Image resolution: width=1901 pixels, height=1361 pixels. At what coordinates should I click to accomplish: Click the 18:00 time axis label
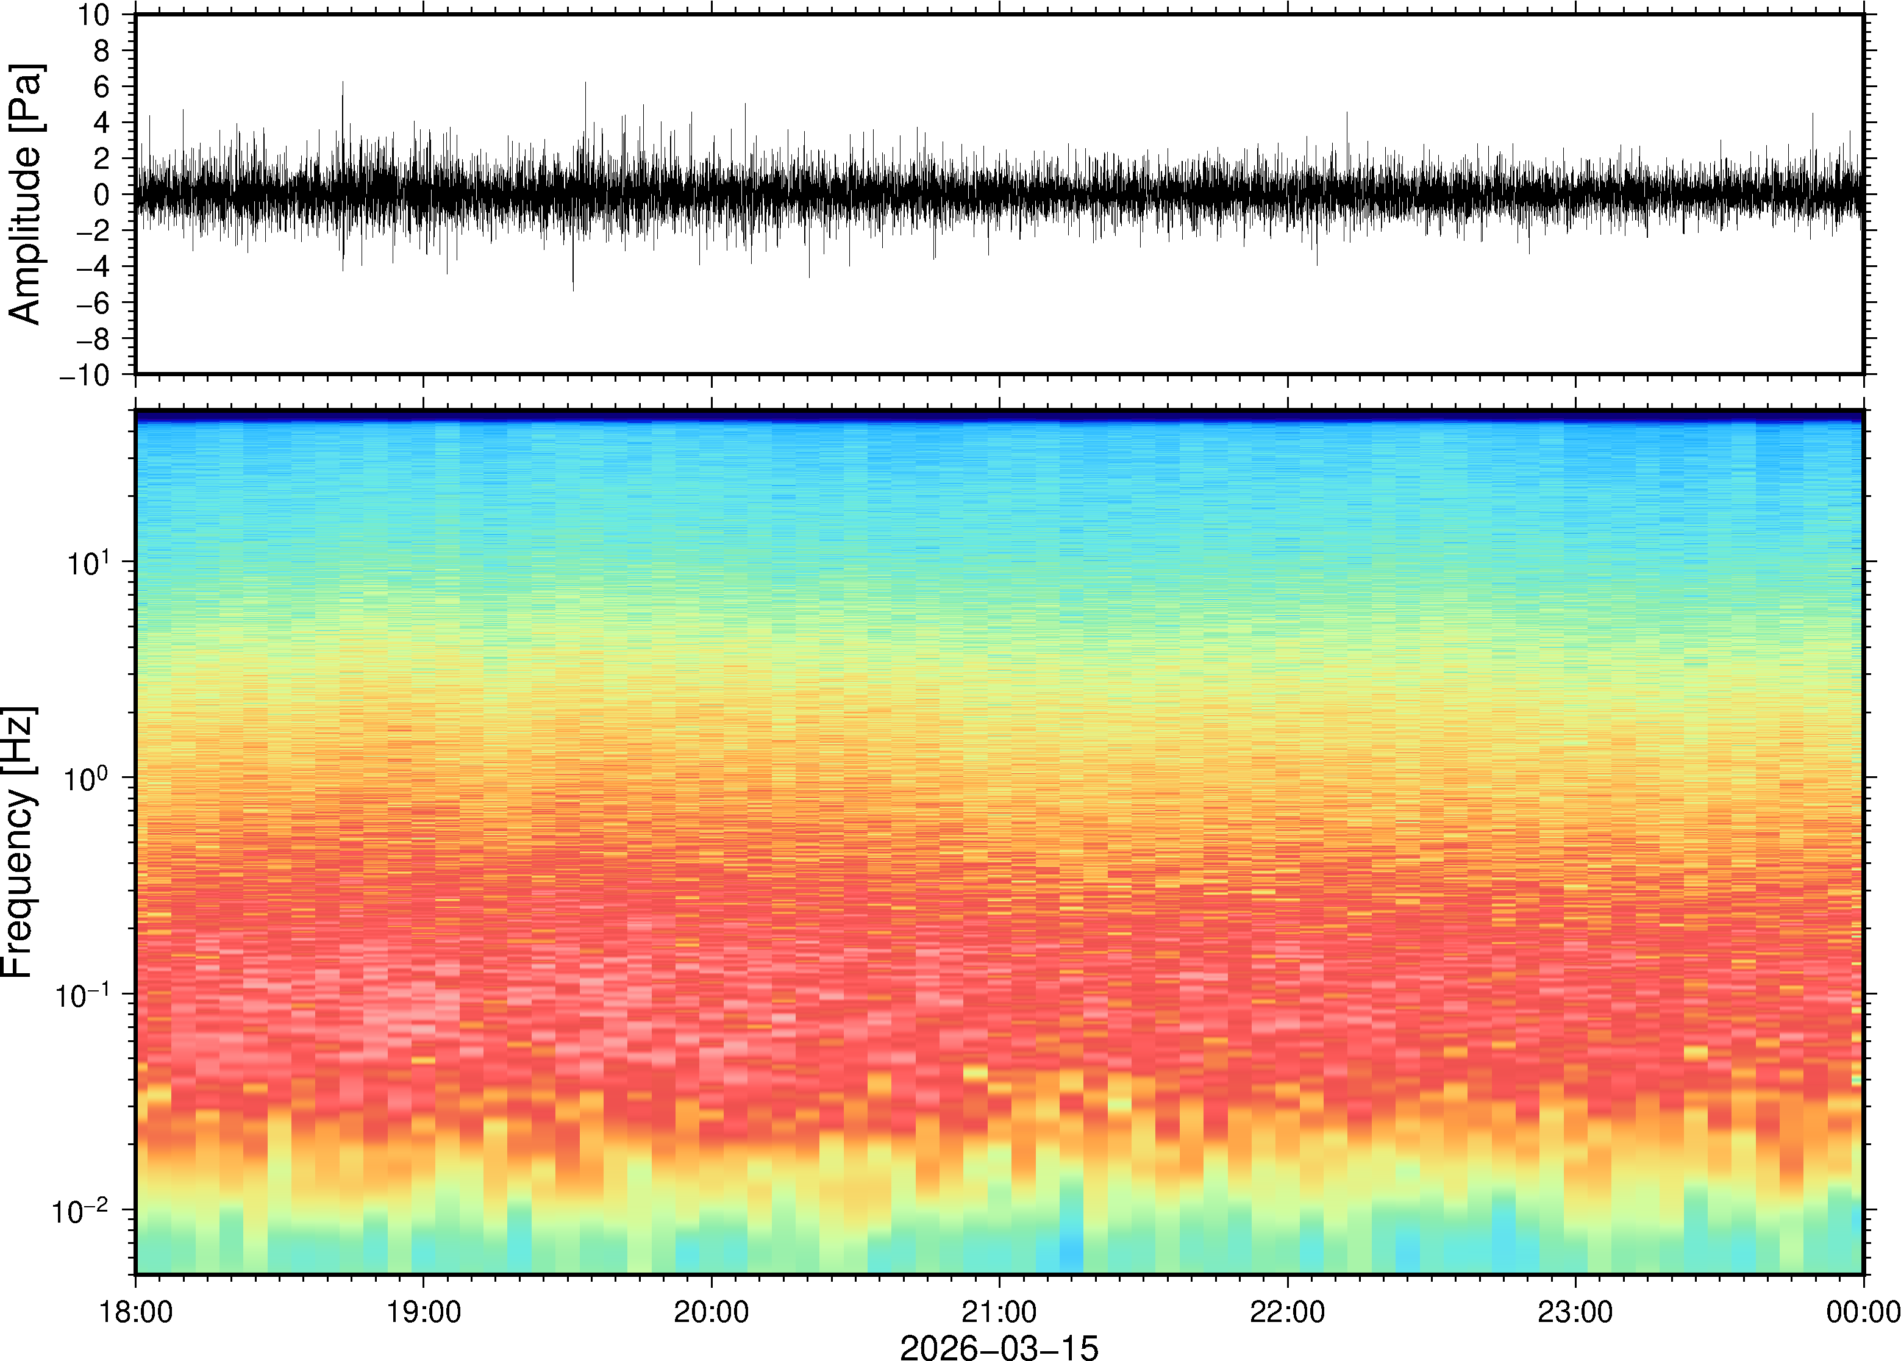click(136, 1312)
